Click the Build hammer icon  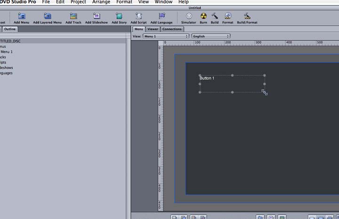coord(215,16)
